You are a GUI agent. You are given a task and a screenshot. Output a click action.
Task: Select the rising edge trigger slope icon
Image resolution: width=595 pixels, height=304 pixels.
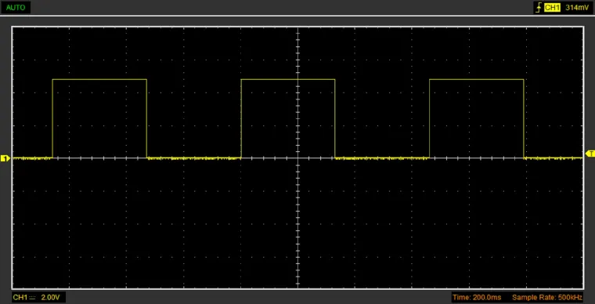click(538, 8)
